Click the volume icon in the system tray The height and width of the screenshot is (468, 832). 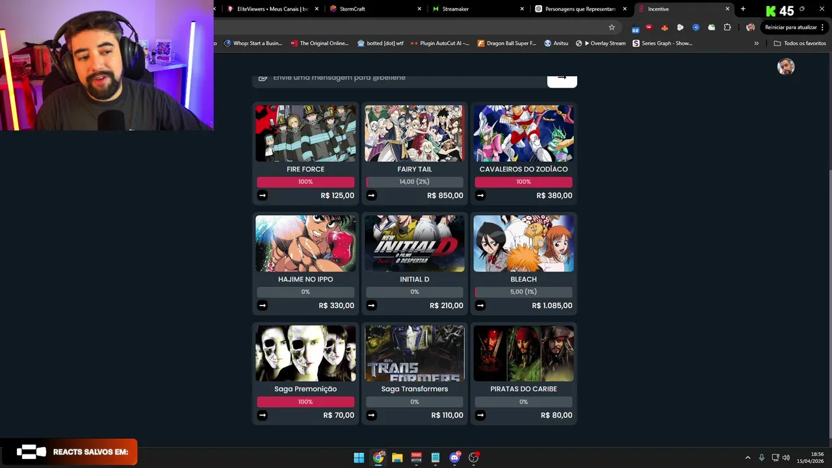point(786,458)
